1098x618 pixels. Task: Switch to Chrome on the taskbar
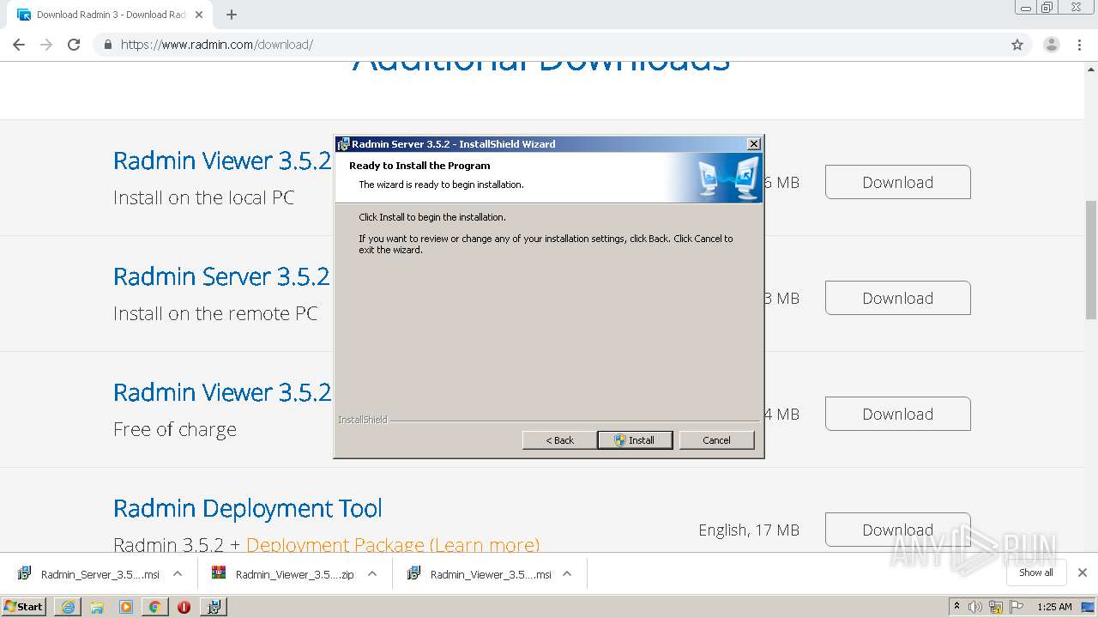[x=155, y=606]
